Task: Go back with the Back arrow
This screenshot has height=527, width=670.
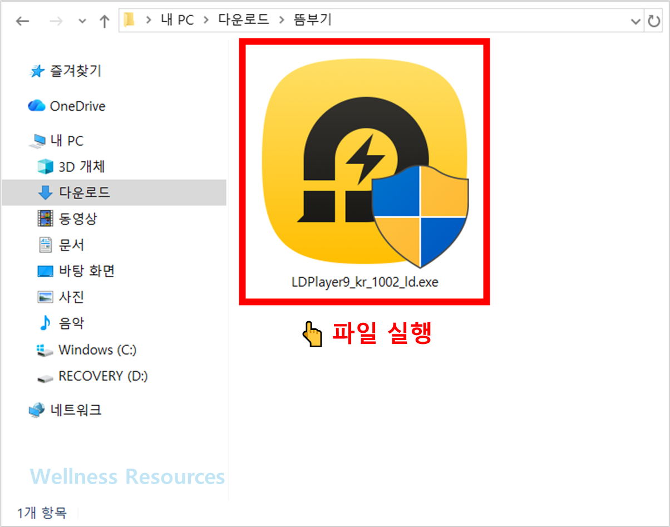Action: tap(22, 21)
